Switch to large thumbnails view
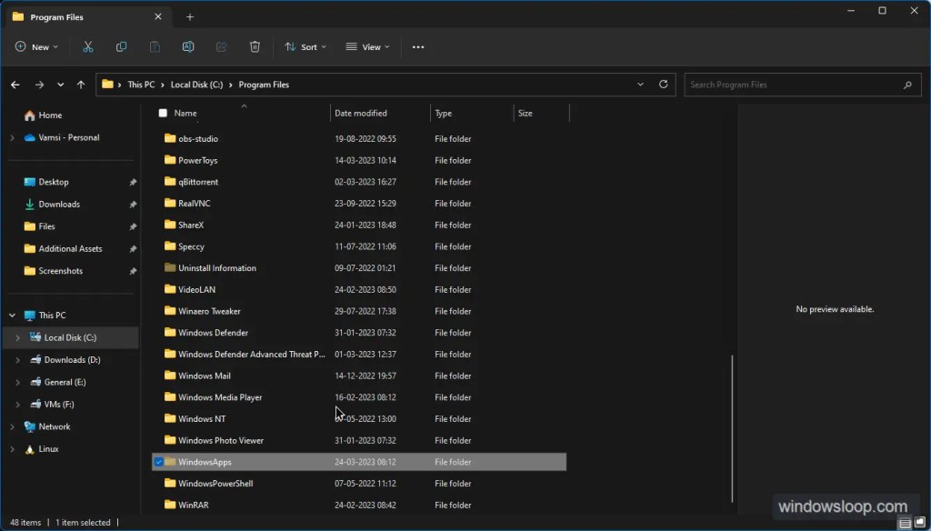Screen dimensions: 931x531 (x=918, y=523)
